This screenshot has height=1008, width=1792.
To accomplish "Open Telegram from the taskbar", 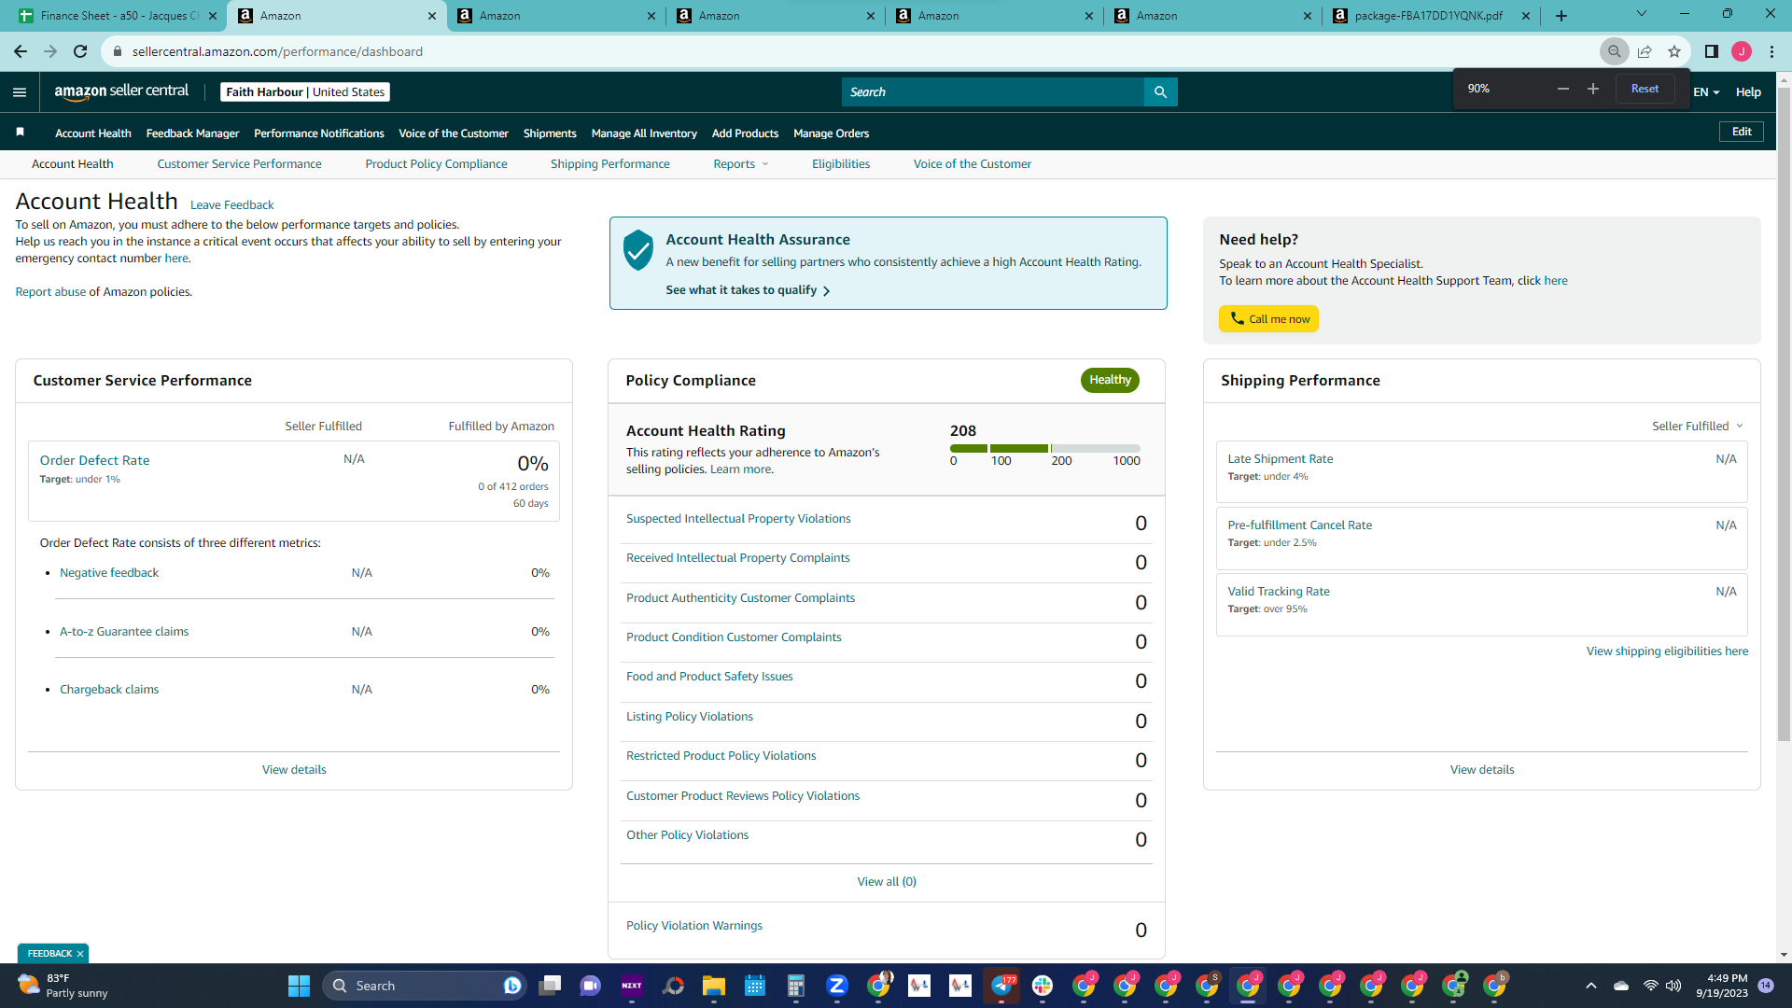I will tap(1001, 986).
